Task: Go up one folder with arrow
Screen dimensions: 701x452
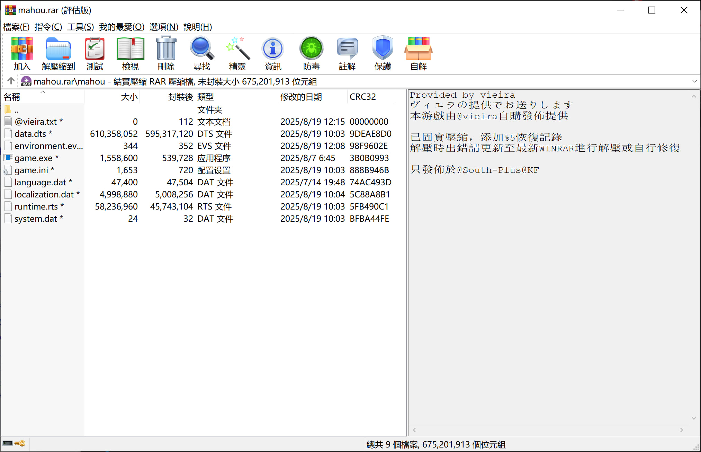Action: tap(11, 81)
